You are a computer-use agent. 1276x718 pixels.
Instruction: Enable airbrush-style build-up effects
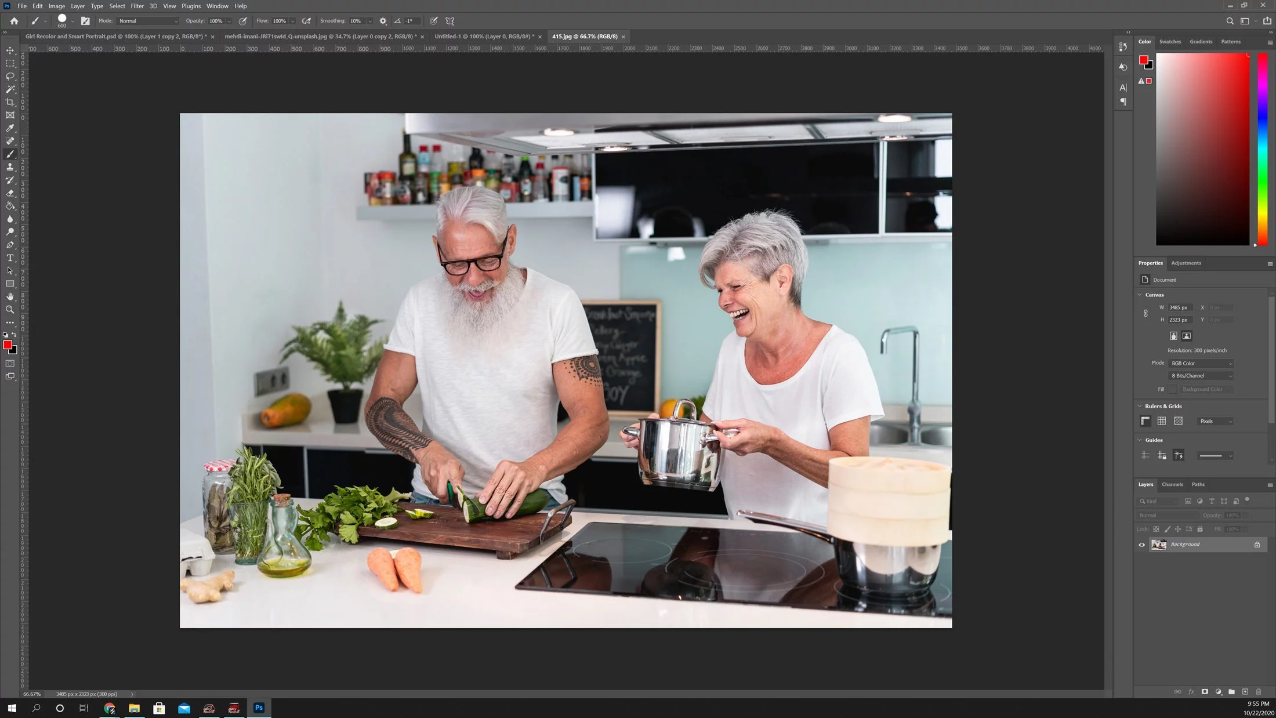click(x=306, y=21)
